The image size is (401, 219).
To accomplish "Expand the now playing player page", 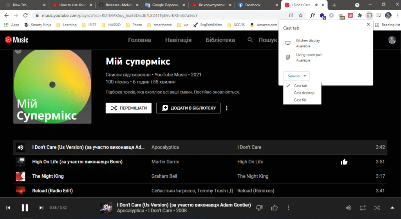I will (392, 208).
